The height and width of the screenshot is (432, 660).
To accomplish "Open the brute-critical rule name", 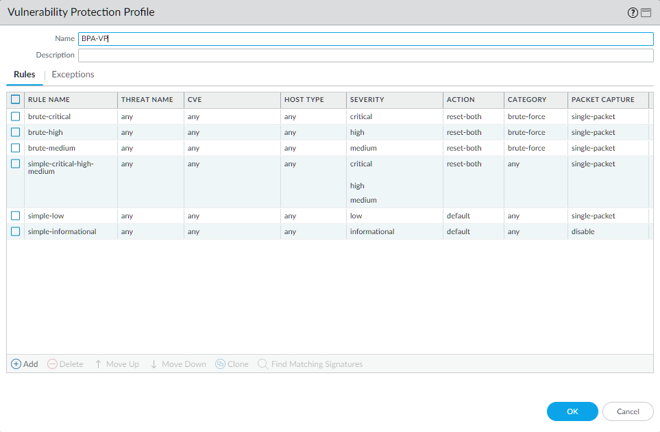I will click(x=49, y=116).
